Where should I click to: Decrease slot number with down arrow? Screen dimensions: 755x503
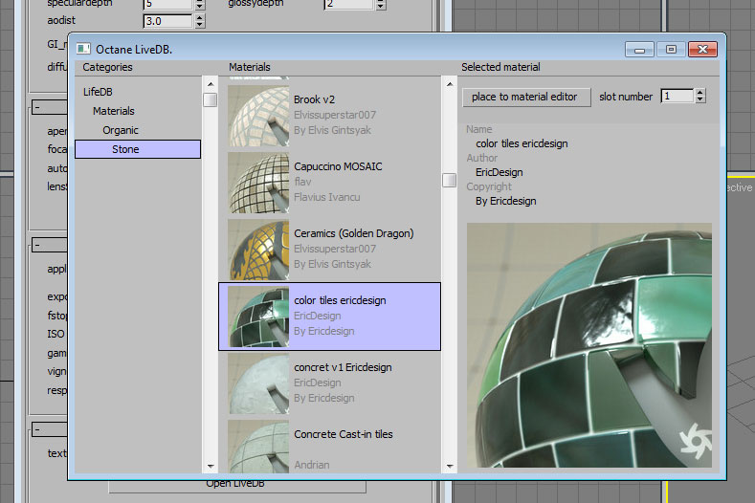pos(700,99)
